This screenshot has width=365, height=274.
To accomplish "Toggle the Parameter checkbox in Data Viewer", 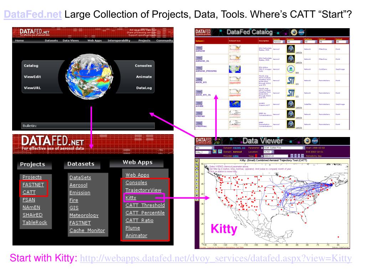I will click(262, 148).
